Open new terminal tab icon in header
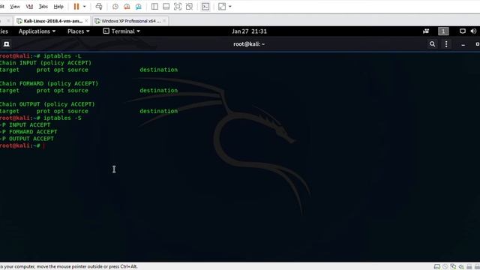 (x=7, y=44)
